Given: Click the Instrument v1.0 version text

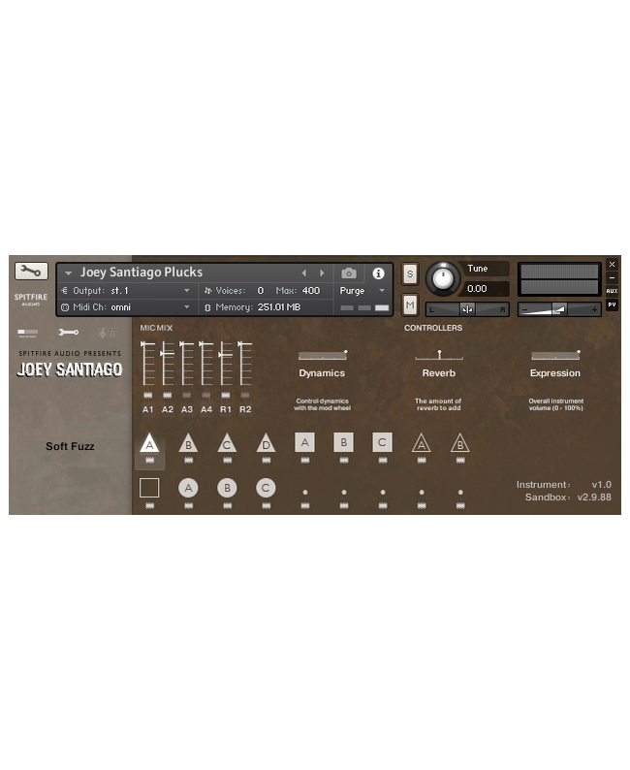Looking at the screenshot, I should click(564, 485).
